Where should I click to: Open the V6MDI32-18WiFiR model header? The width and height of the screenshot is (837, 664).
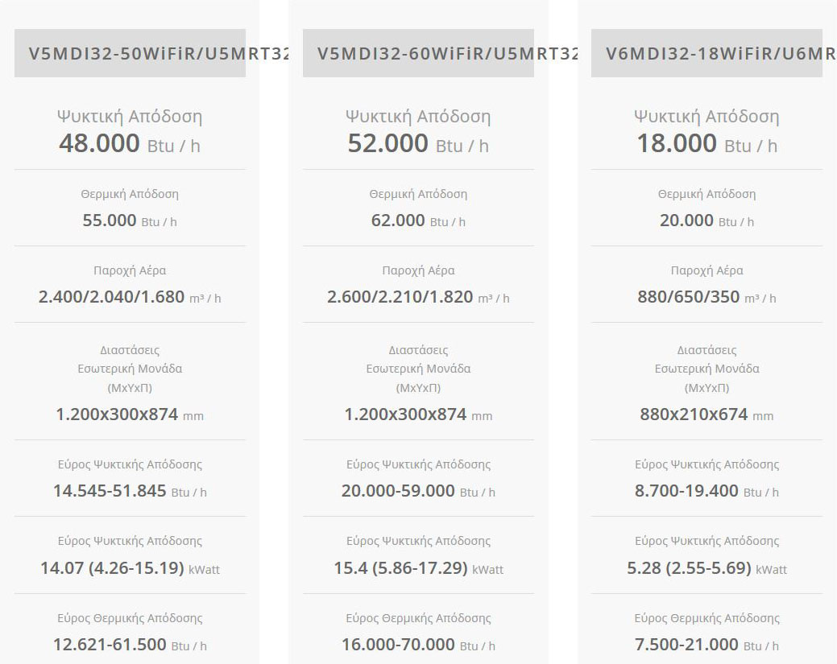(x=706, y=54)
